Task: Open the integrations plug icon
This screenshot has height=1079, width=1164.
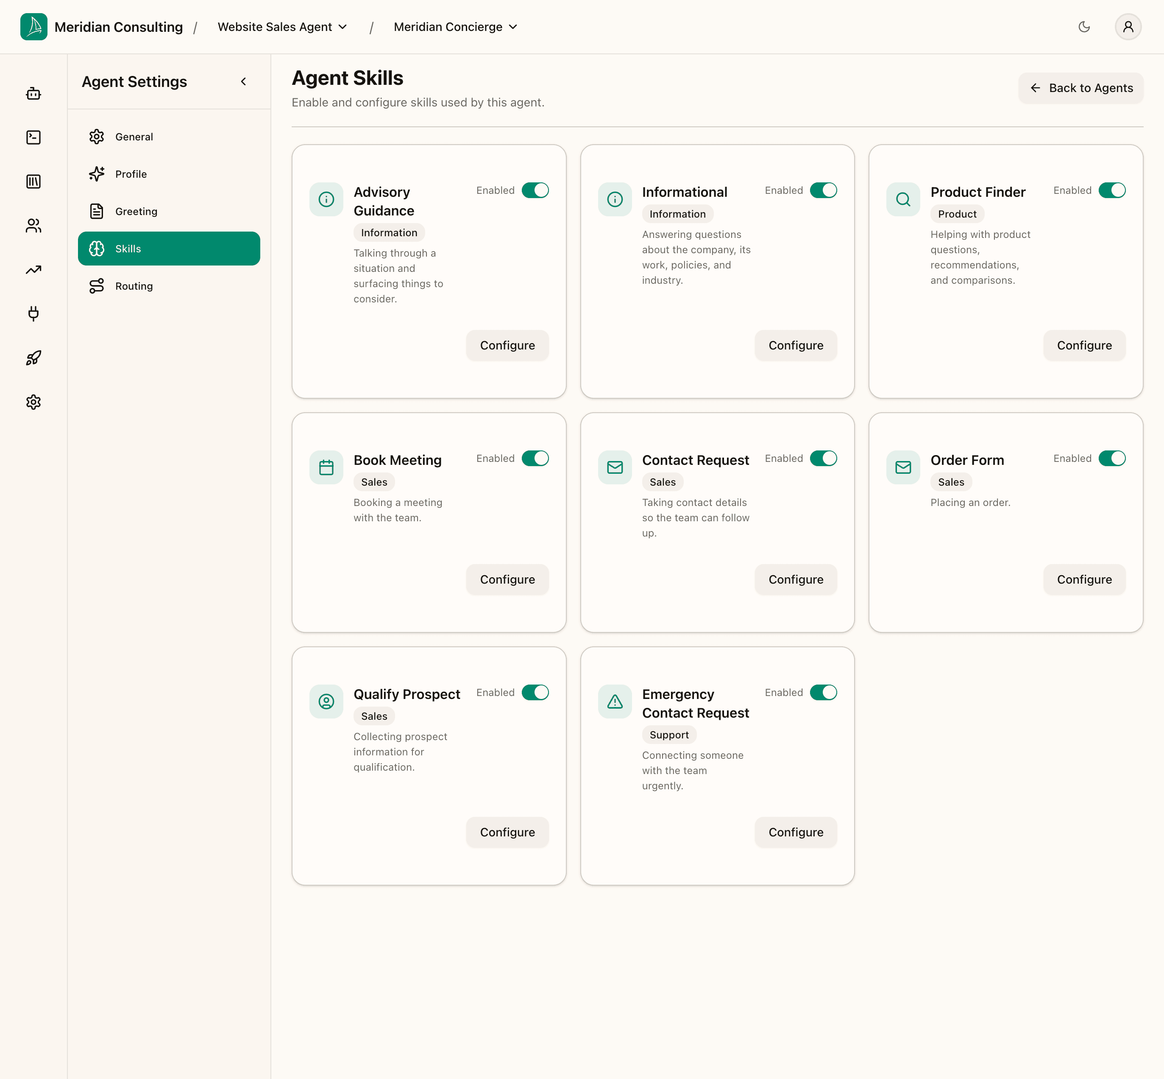Action: pos(34,313)
